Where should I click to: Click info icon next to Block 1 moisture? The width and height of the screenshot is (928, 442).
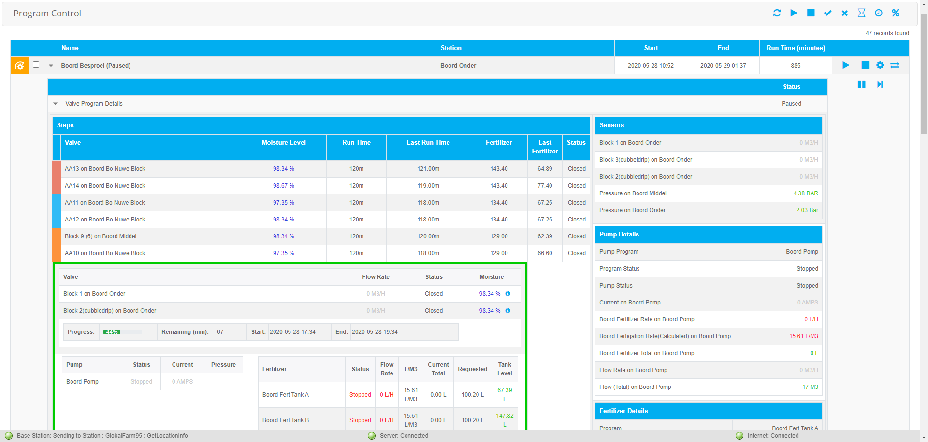coord(507,294)
